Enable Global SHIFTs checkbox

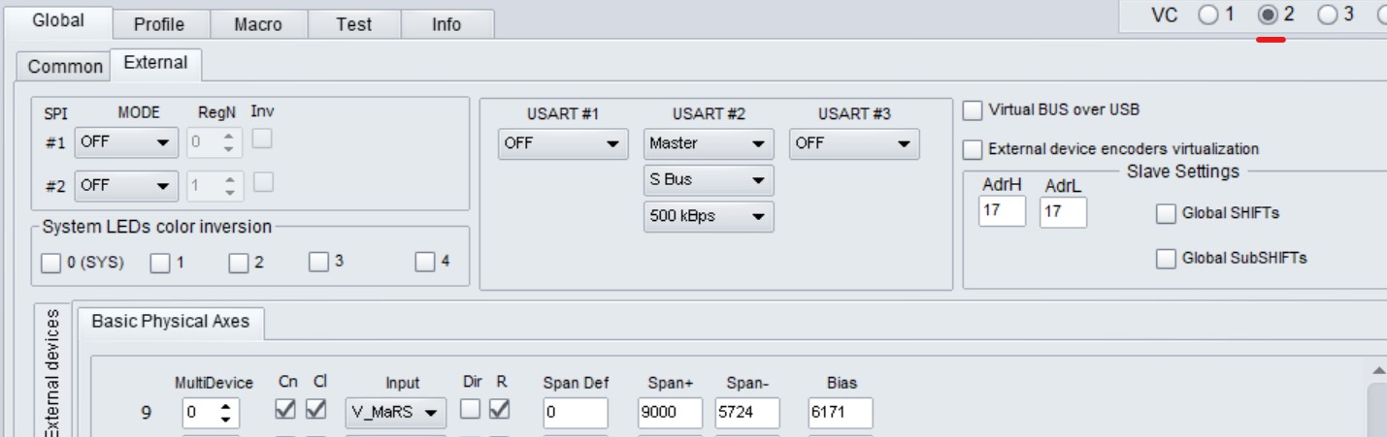(1166, 214)
